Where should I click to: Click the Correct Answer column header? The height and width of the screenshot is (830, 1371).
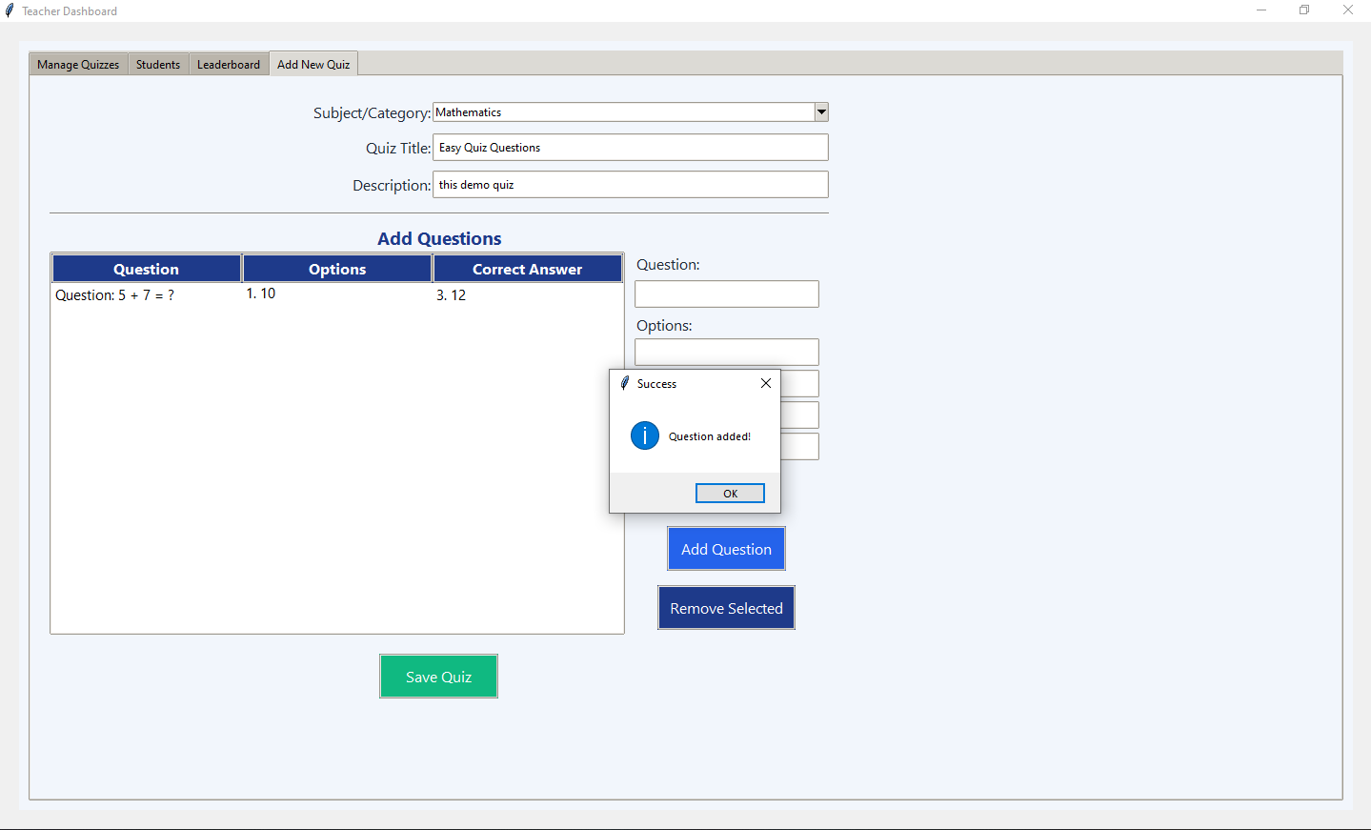tap(528, 268)
